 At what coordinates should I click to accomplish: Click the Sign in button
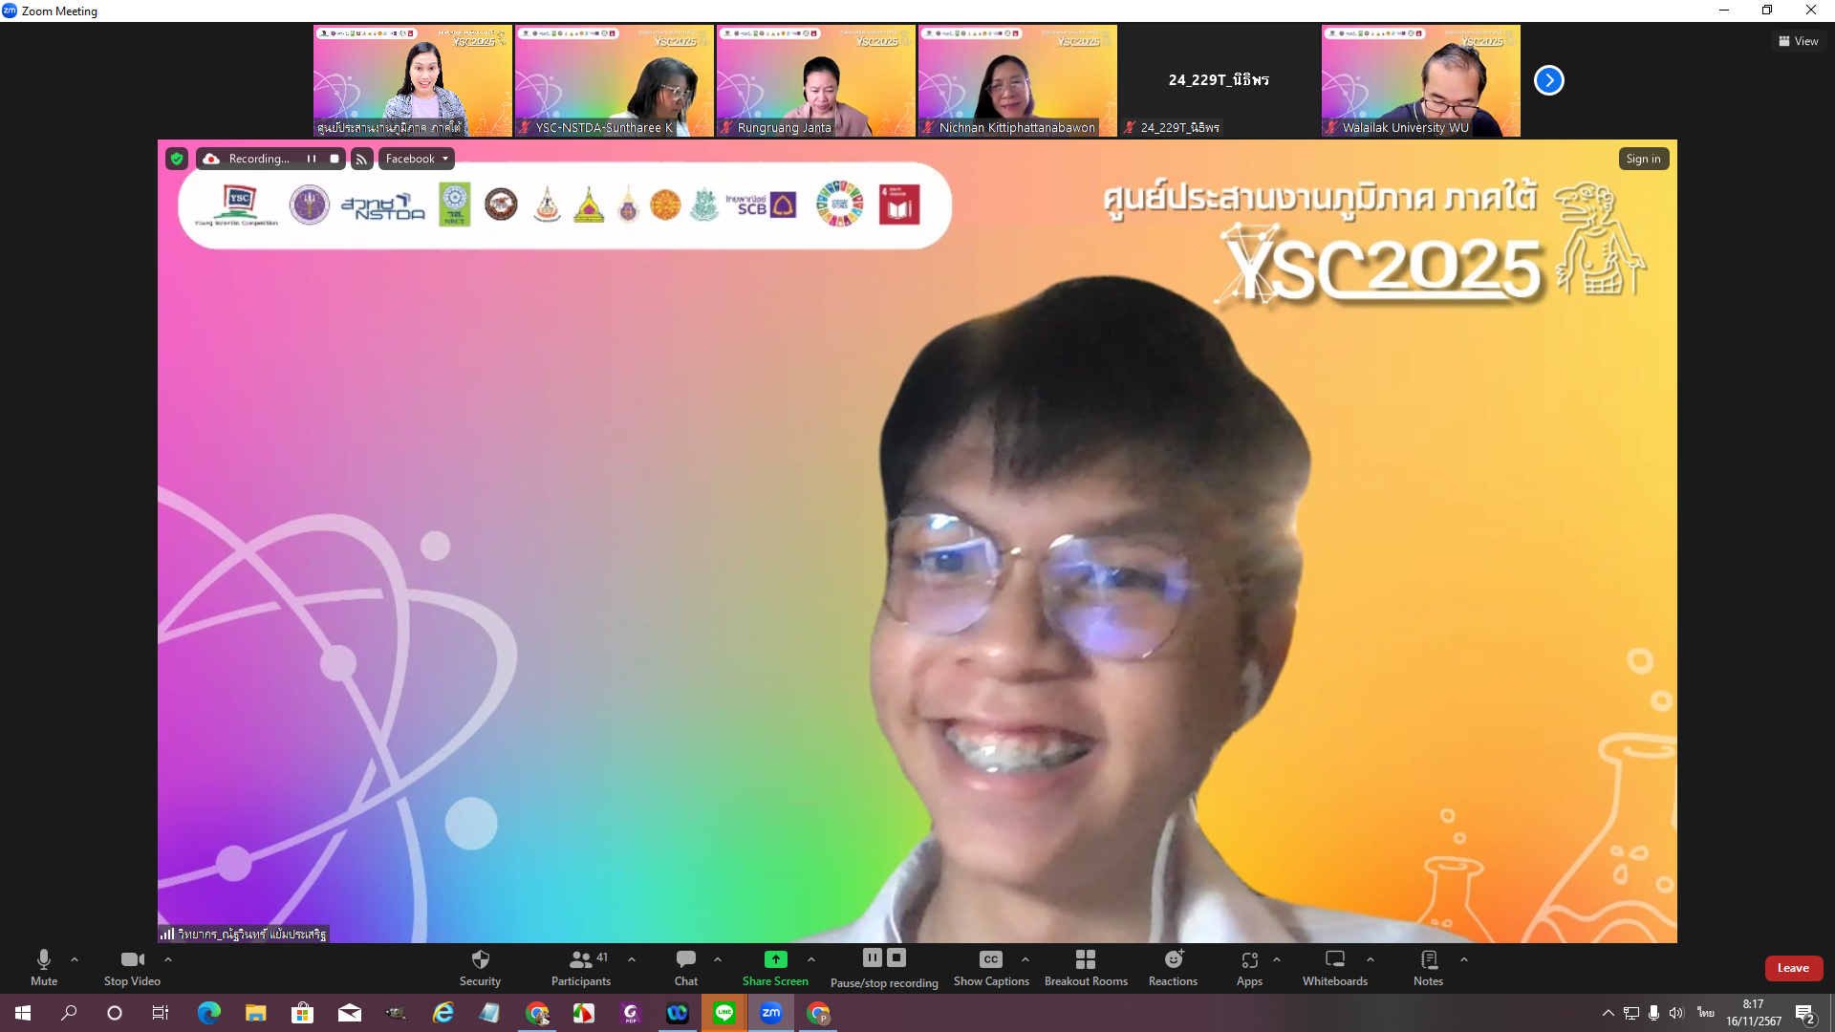[x=1643, y=159]
